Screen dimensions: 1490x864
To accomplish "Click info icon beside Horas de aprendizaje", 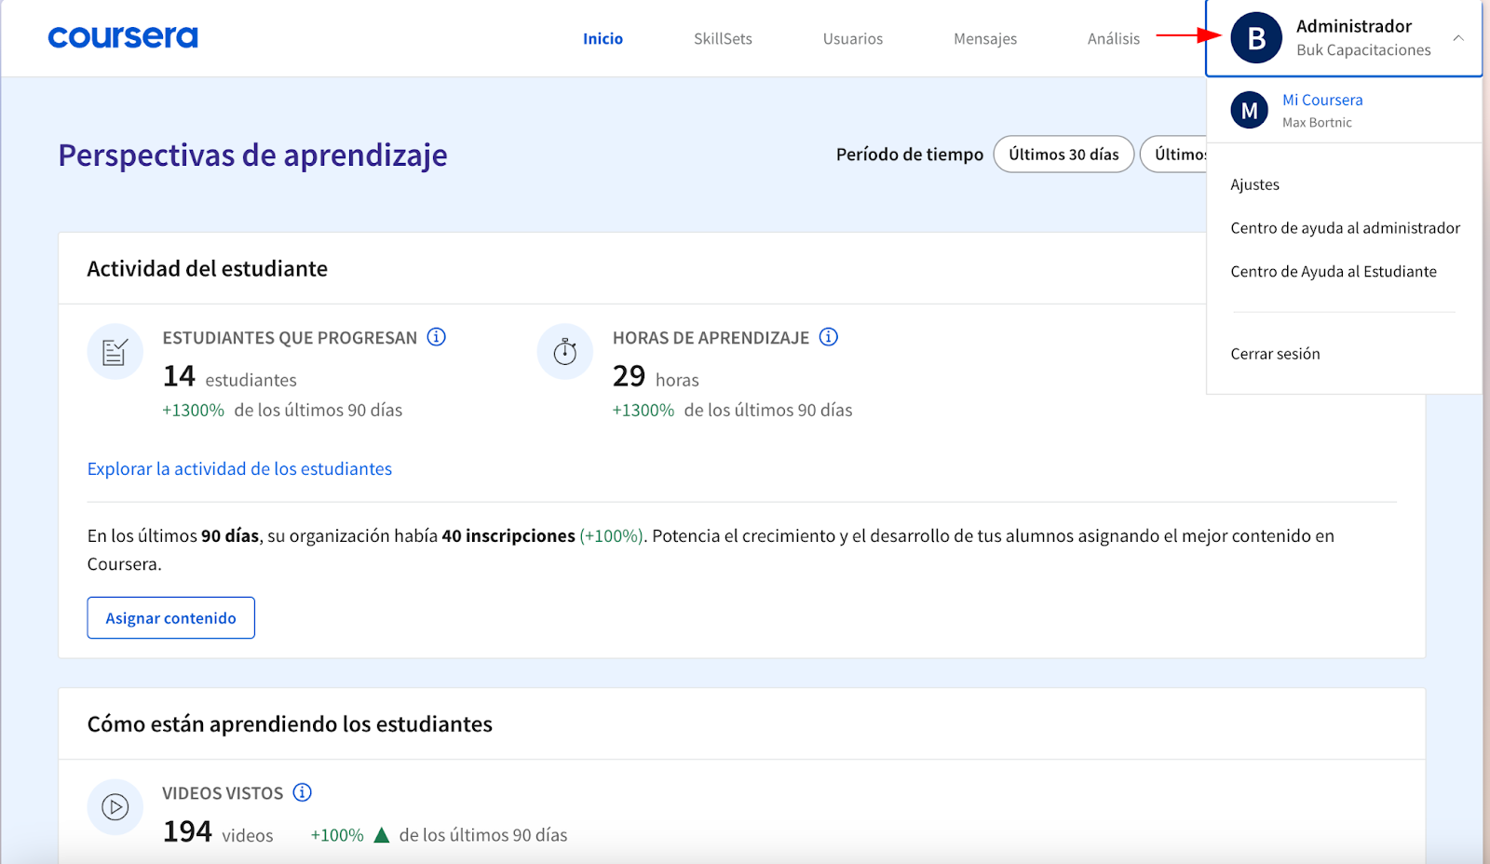I will coord(828,337).
